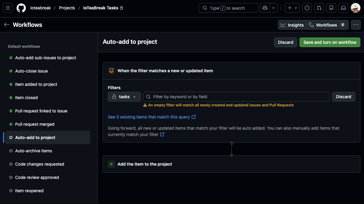This screenshot has width=364, height=204.
Task: Click Save and turn on workflow
Action: 330,42
